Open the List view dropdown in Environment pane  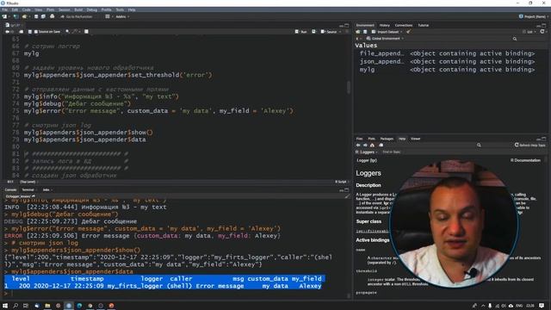(529, 32)
